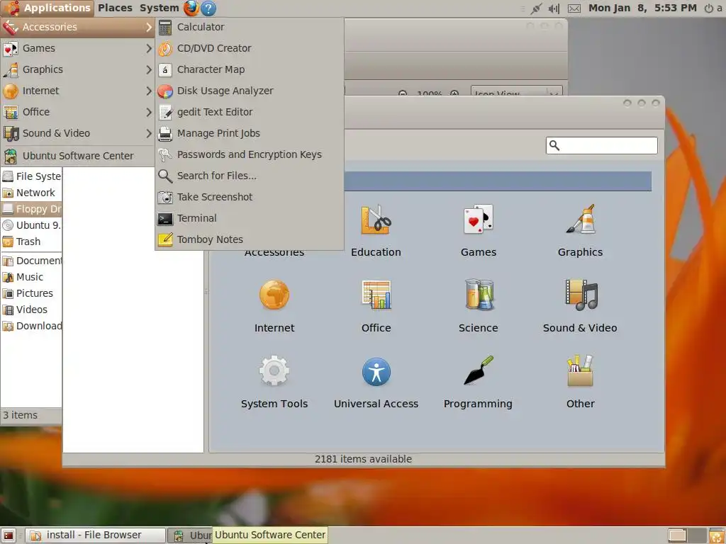Click the Show Desktop button in bottom panel
Image resolution: width=726 pixels, height=544 pixels.
pyautogui.click(x=9, y=535)
